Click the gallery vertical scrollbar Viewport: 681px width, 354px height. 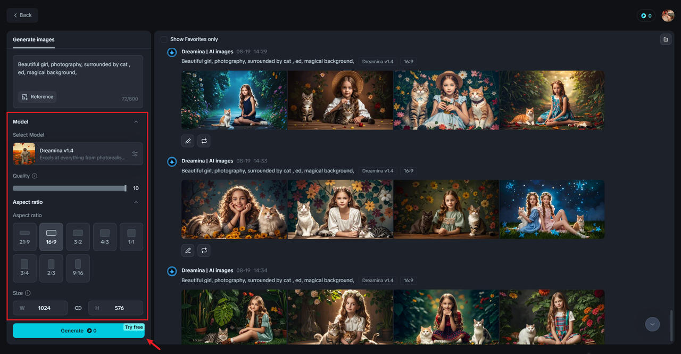[672, 326]
